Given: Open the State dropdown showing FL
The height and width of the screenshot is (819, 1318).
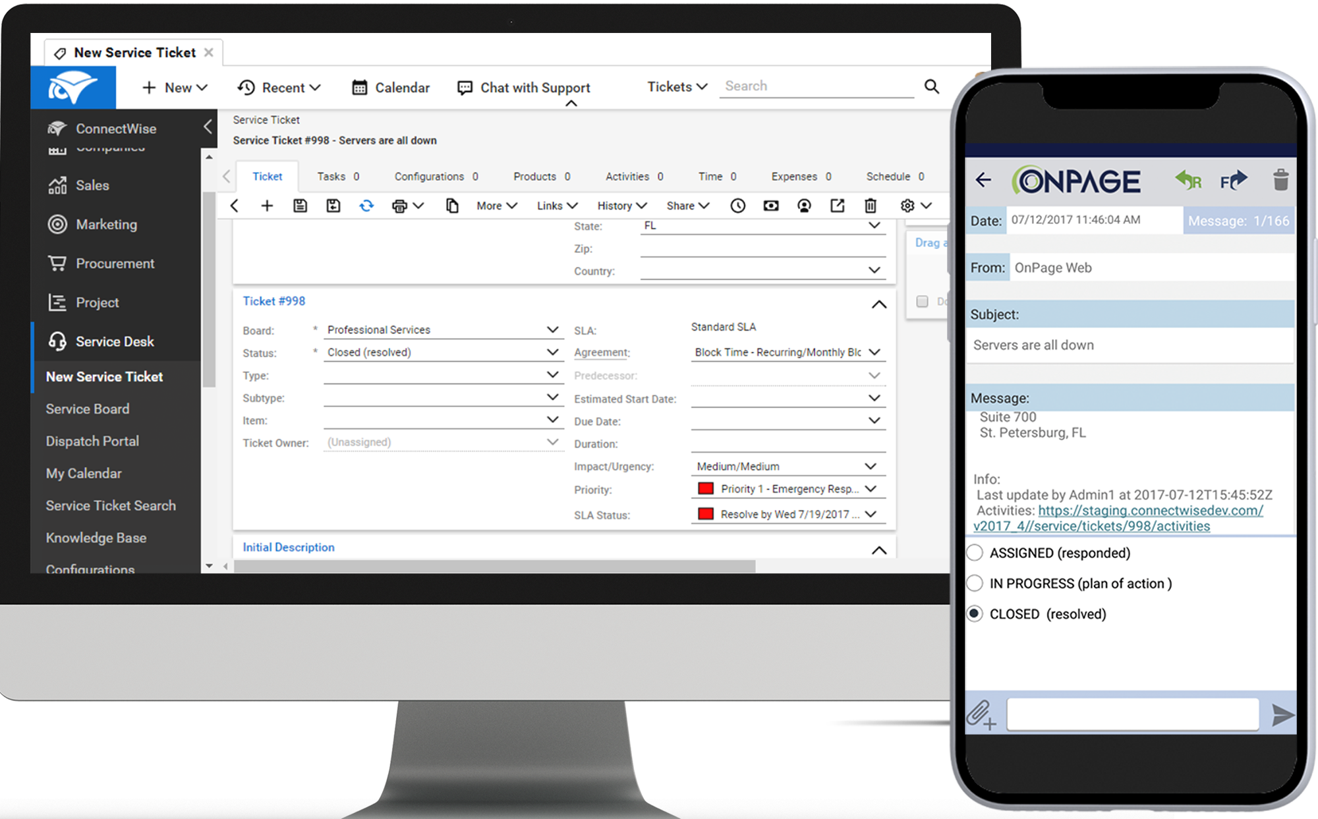Looking at the screenshot, I should point(763,225).
